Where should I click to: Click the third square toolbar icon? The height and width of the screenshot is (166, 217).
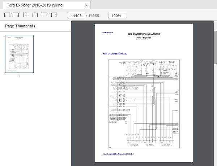coord(26,15)
